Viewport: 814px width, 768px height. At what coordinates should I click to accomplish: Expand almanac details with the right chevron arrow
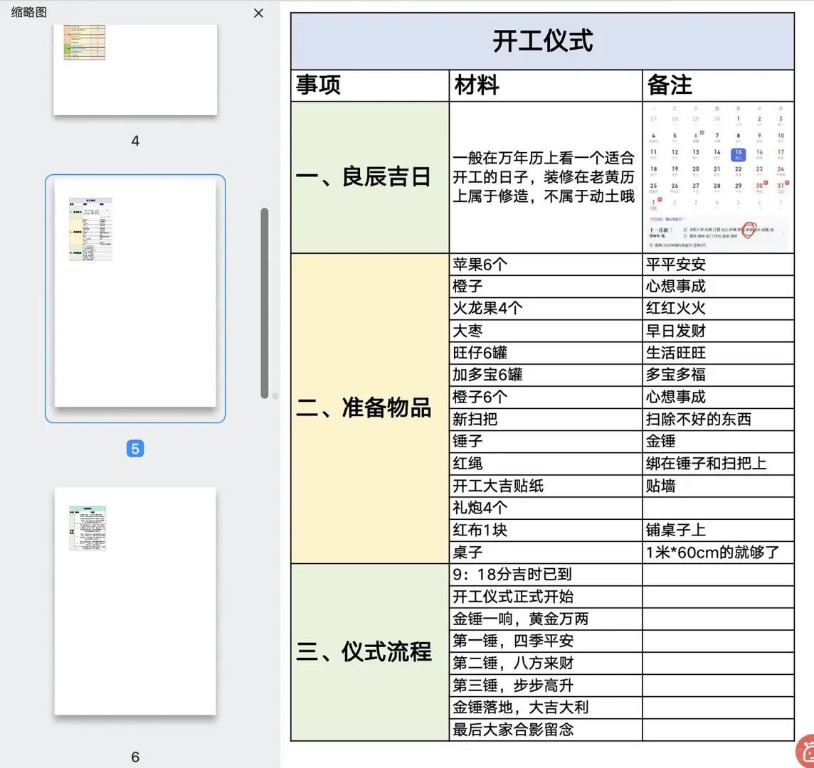click(x=783, y=233)
